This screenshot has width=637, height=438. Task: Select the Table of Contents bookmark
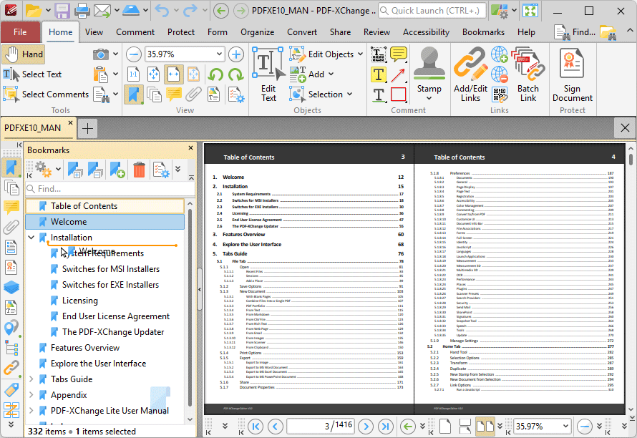(104, 206)
